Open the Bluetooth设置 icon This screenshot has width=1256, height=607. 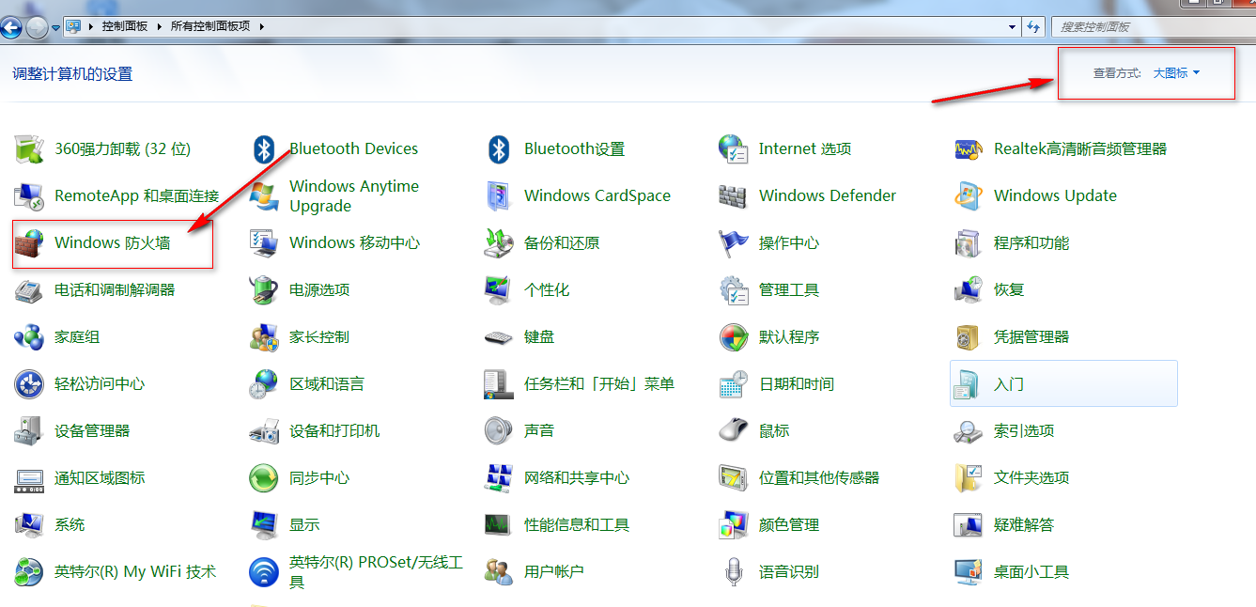(499, 148)
